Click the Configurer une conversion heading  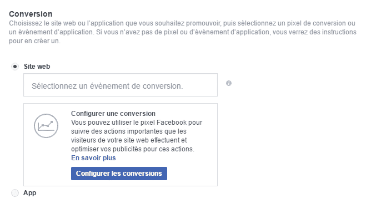pos(113,114)
